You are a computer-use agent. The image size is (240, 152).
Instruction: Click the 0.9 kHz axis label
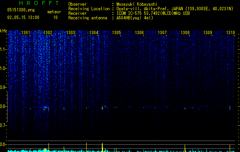3,87
